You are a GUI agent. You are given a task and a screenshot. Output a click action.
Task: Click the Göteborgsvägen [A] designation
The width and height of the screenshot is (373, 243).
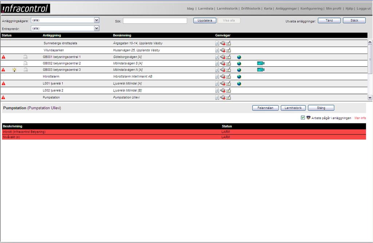pyautogui.click(x=127, y=57)
